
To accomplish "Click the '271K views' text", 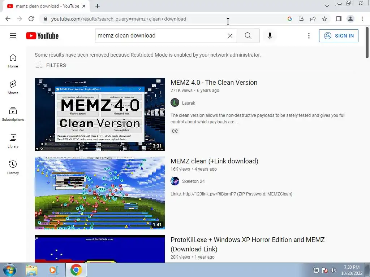I will click(181, 91).
